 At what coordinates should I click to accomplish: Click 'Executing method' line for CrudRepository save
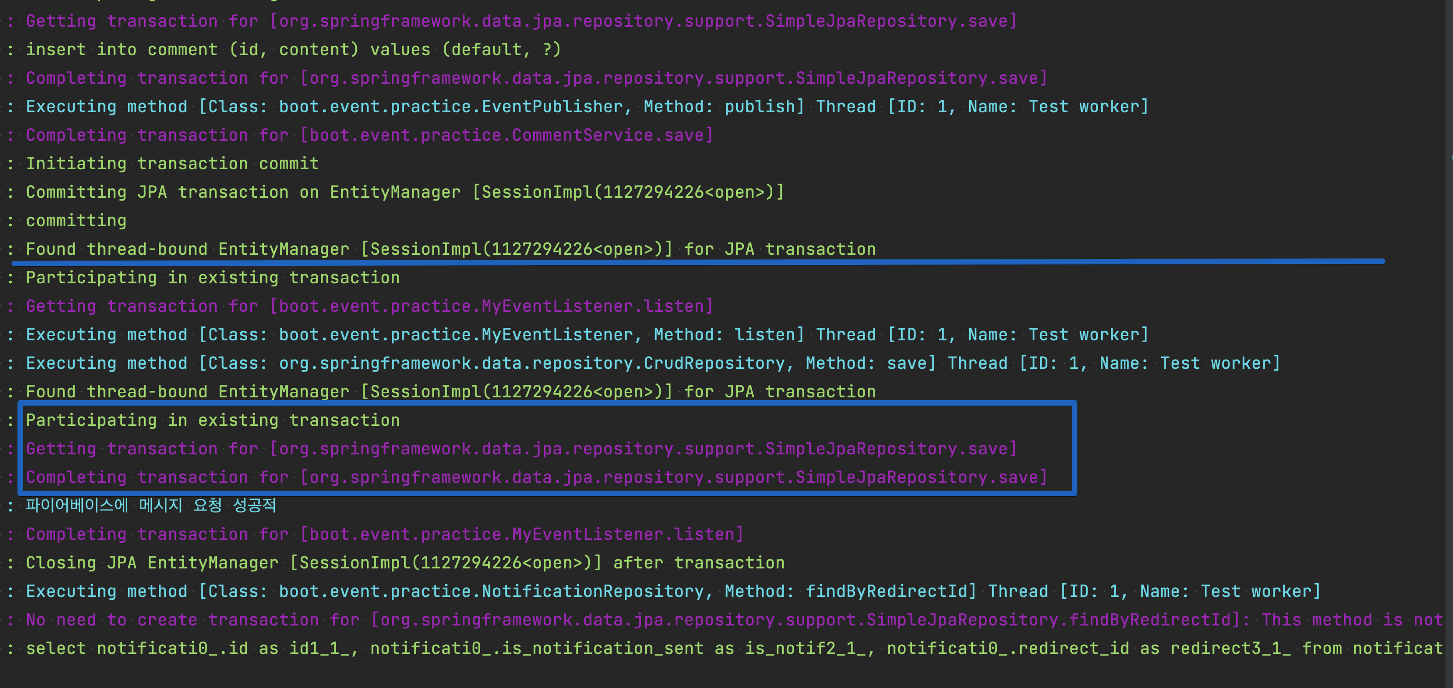[653, 363]
